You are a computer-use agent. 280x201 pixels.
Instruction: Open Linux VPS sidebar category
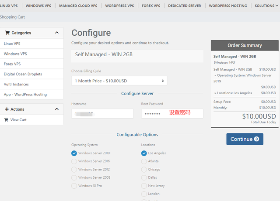32,44
